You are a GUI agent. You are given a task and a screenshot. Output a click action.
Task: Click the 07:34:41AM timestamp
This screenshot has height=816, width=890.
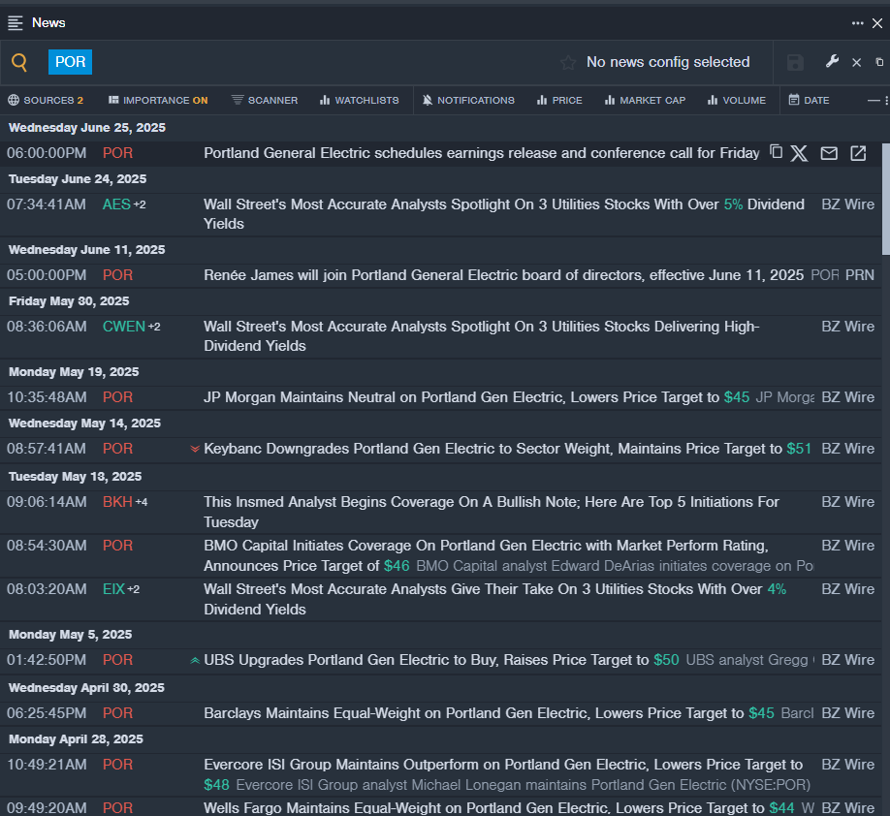click(x=47, y=204)
